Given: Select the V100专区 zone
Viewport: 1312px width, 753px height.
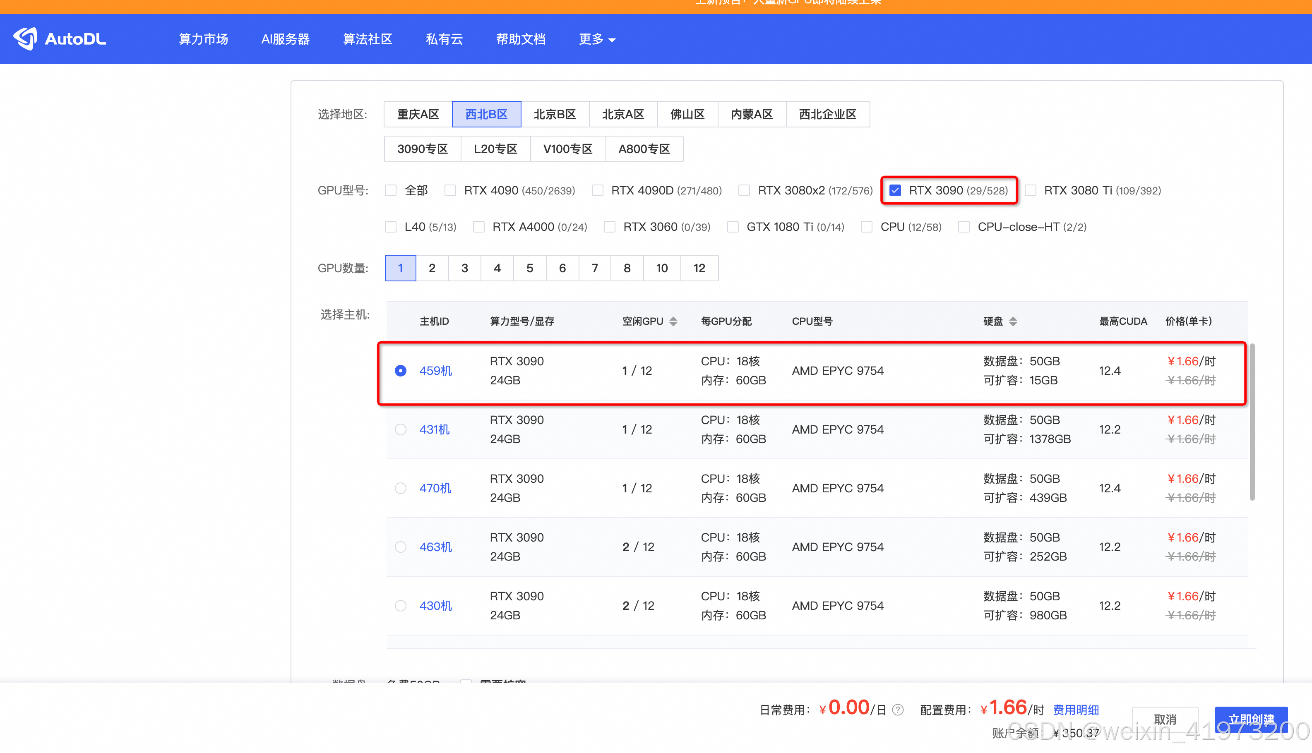Looking at the screenshot, I should (x=567, y=149).
